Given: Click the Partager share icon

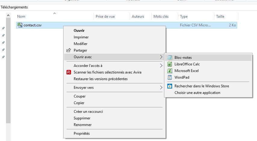Looking at the screenshot, I should 69,50.
